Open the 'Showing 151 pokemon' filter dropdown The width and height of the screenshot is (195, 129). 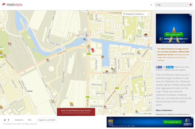click(136, 14)
